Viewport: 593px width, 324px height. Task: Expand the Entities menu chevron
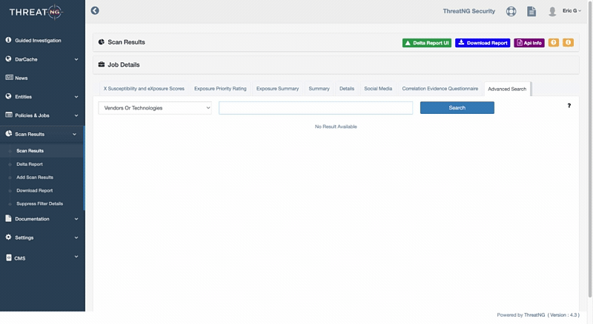pos(76,97)
